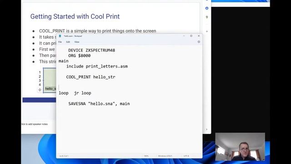Close the Notepad window
Viewport: 291px width, 164px height.
(199, 36)
